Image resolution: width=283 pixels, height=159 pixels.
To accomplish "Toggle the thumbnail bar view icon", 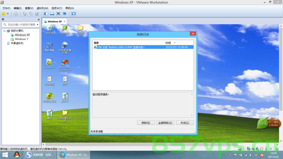I will 52,14.
